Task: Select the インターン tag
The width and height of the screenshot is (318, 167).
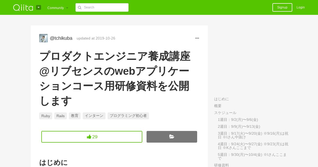Action: [94, 116]
